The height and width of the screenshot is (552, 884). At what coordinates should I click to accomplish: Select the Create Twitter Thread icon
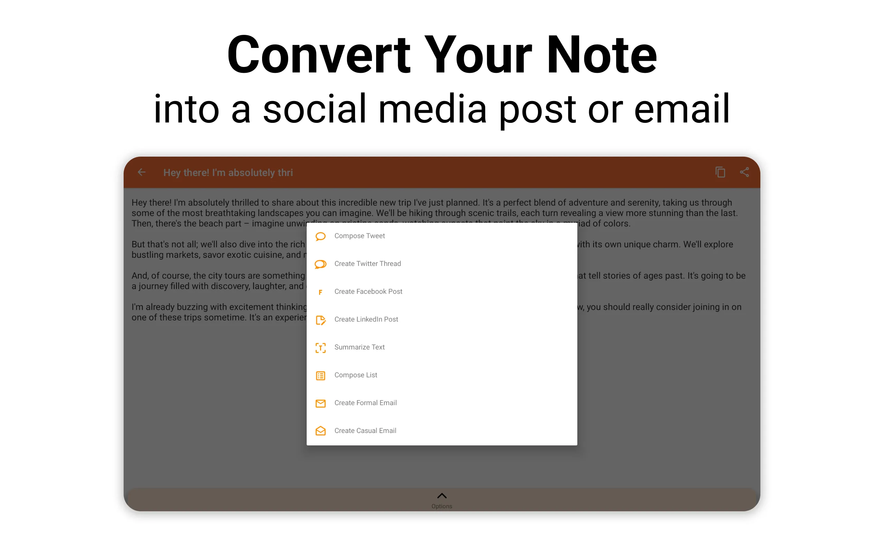point(320,263)
